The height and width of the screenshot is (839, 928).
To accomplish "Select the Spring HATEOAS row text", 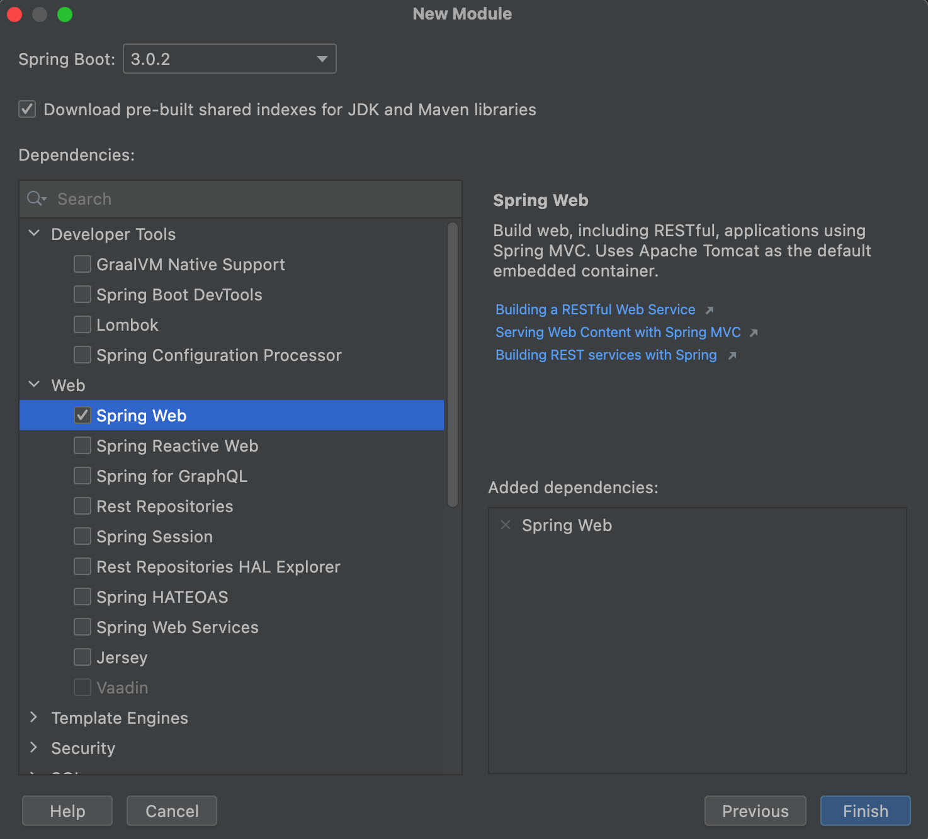I will click(x=162, y=597).
